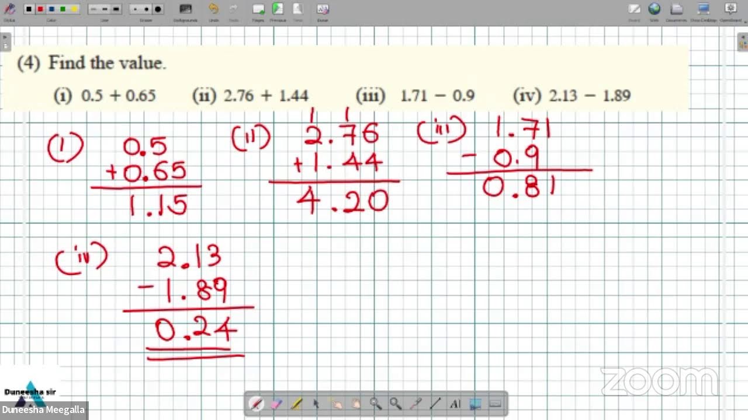Choose small eraser size

[135, 9]
